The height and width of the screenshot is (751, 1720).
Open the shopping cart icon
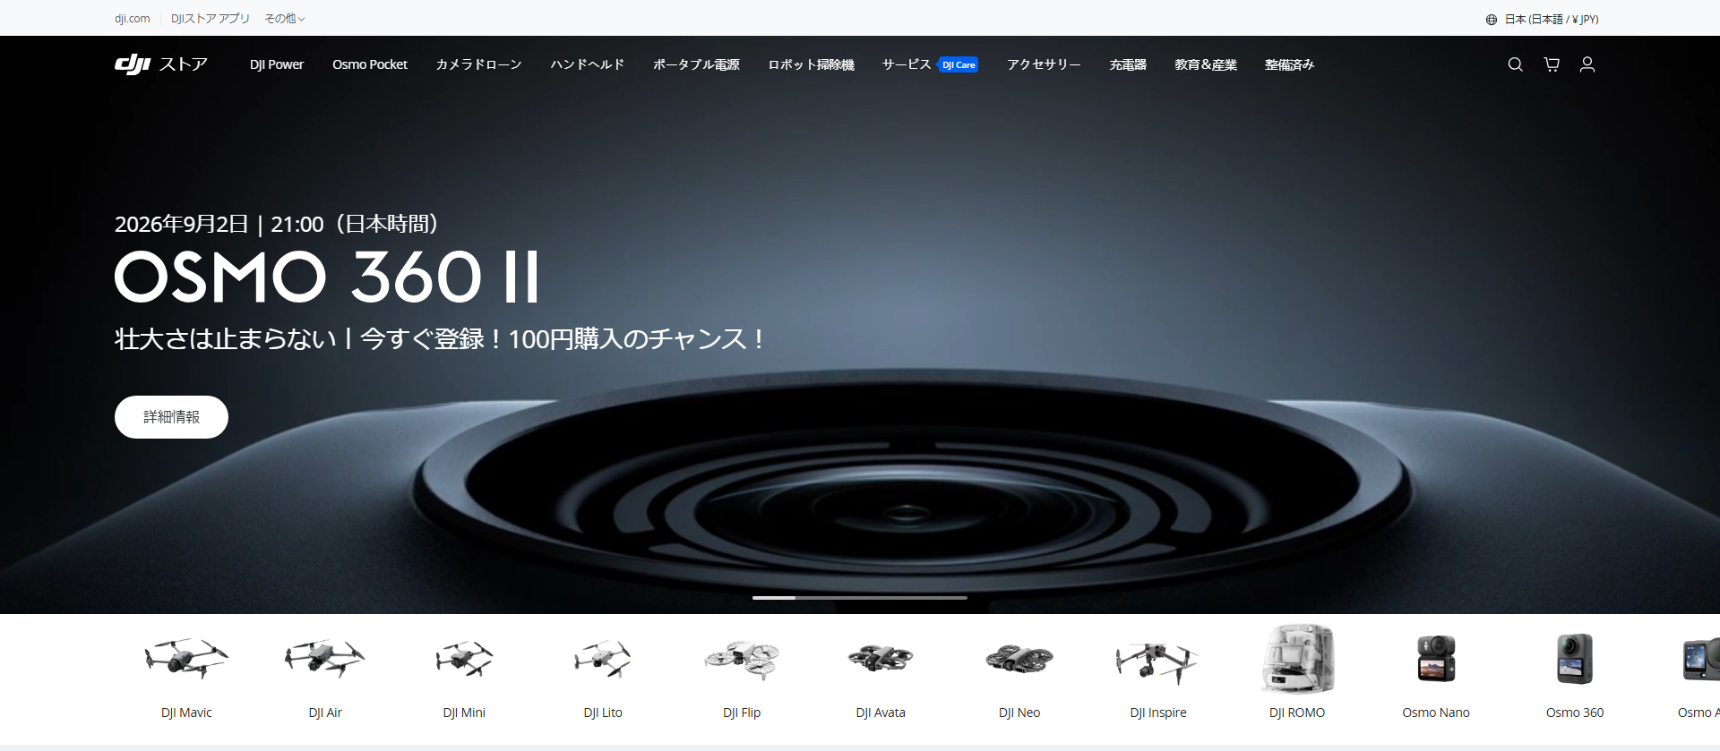pos(1552,64)
